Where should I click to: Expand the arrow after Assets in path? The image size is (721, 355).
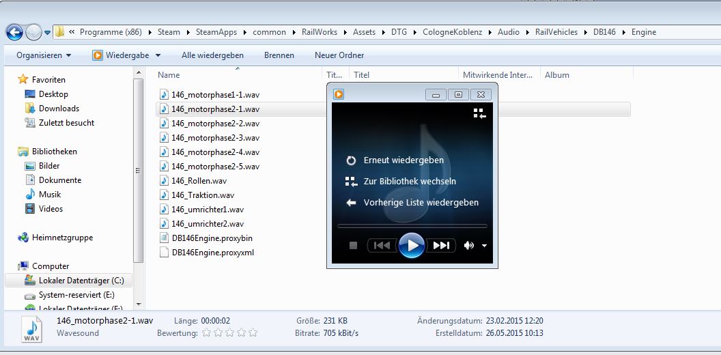383,32
